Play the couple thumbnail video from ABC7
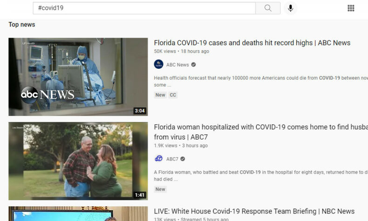Viewport: 368px width, 221px height. (78, 161)
